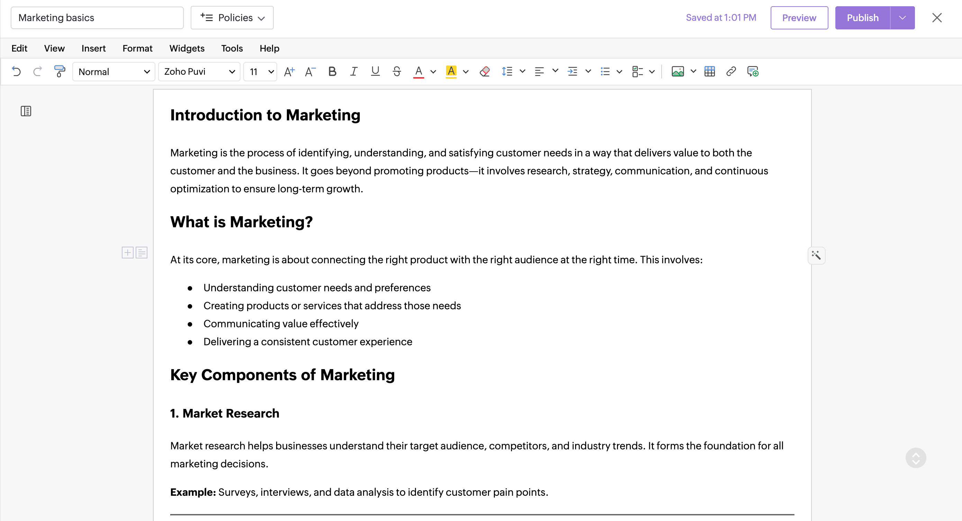Viewport: 962px width, 521px height.
Task: Open the document outline sidebar icon
Action: tap(26, 111)
